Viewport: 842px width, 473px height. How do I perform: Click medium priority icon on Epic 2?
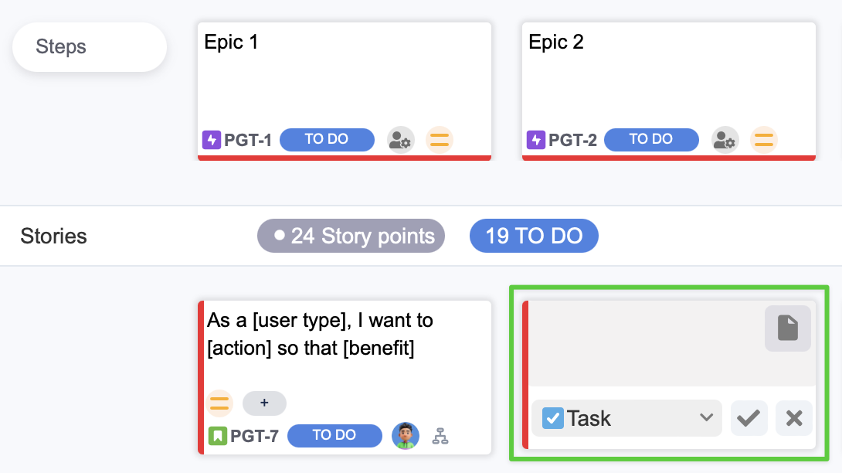tap(764, 140)
